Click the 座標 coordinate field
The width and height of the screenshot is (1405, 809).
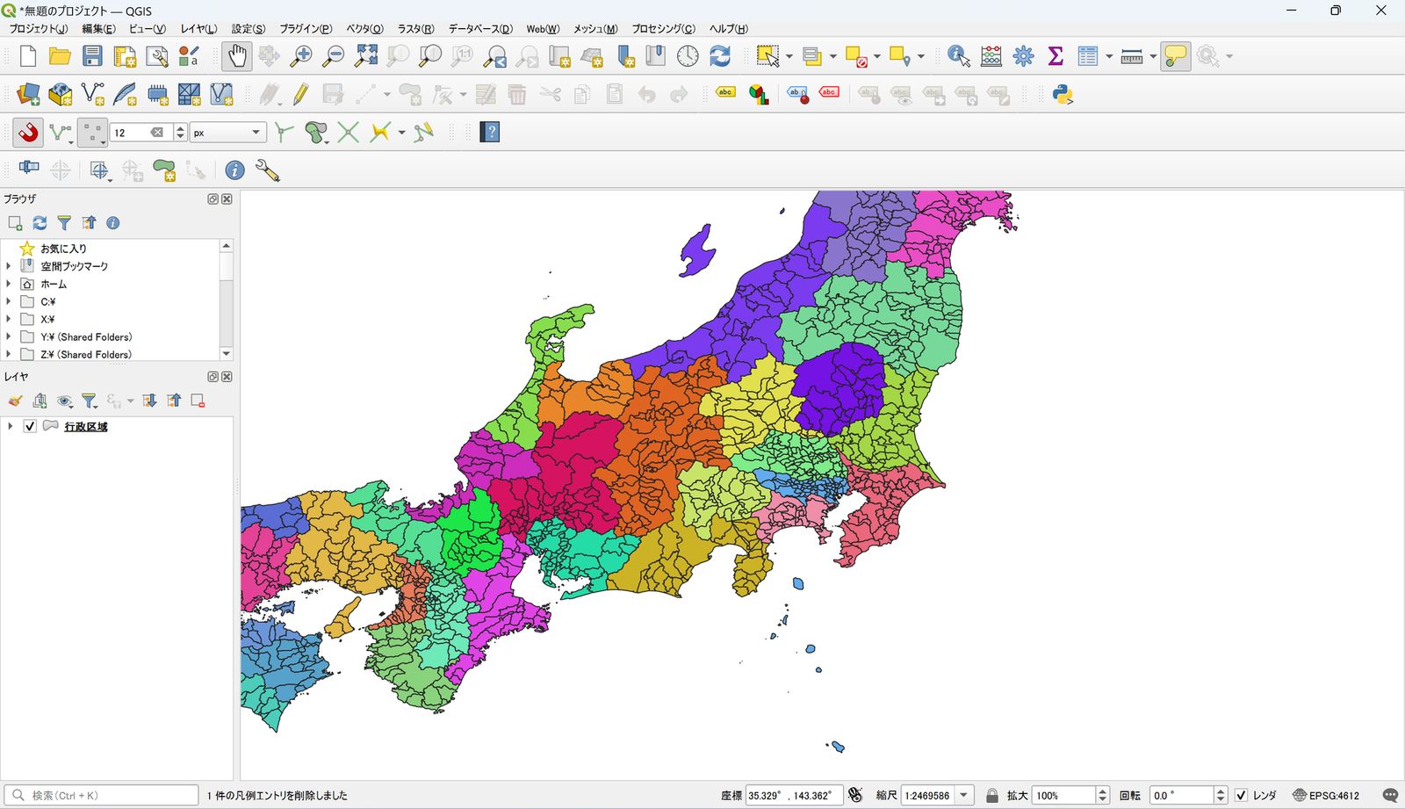click(794, 795)
